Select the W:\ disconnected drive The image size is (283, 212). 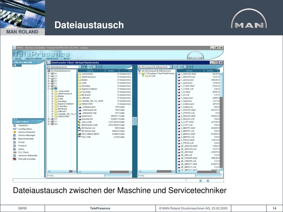click(x=56, y=124)
